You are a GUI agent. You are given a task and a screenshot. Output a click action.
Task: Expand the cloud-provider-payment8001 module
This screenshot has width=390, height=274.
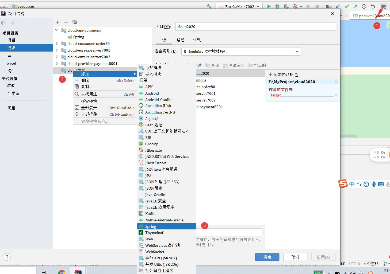(x=57, y=63)
